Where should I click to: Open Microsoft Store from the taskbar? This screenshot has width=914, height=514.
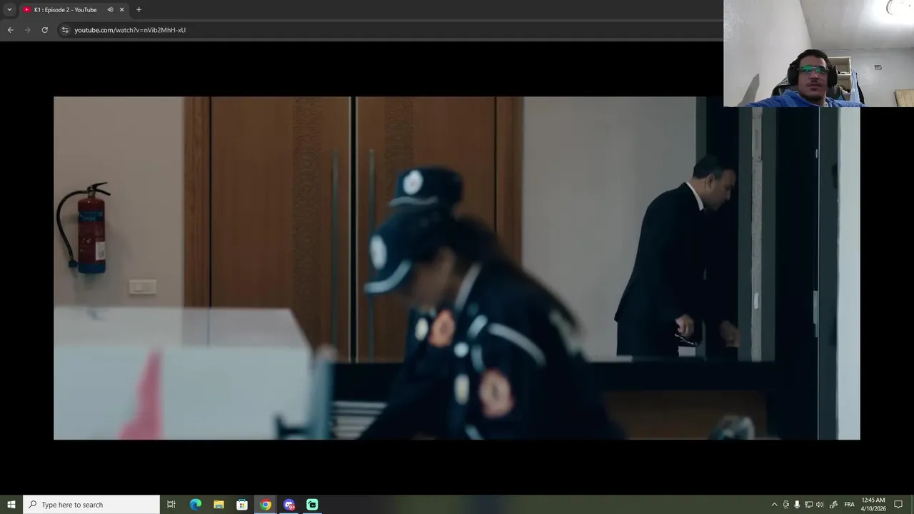point(242,505)
